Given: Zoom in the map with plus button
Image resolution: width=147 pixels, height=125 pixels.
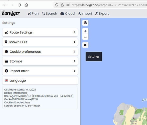Looking at the screenshot, I should click(85, 31).
